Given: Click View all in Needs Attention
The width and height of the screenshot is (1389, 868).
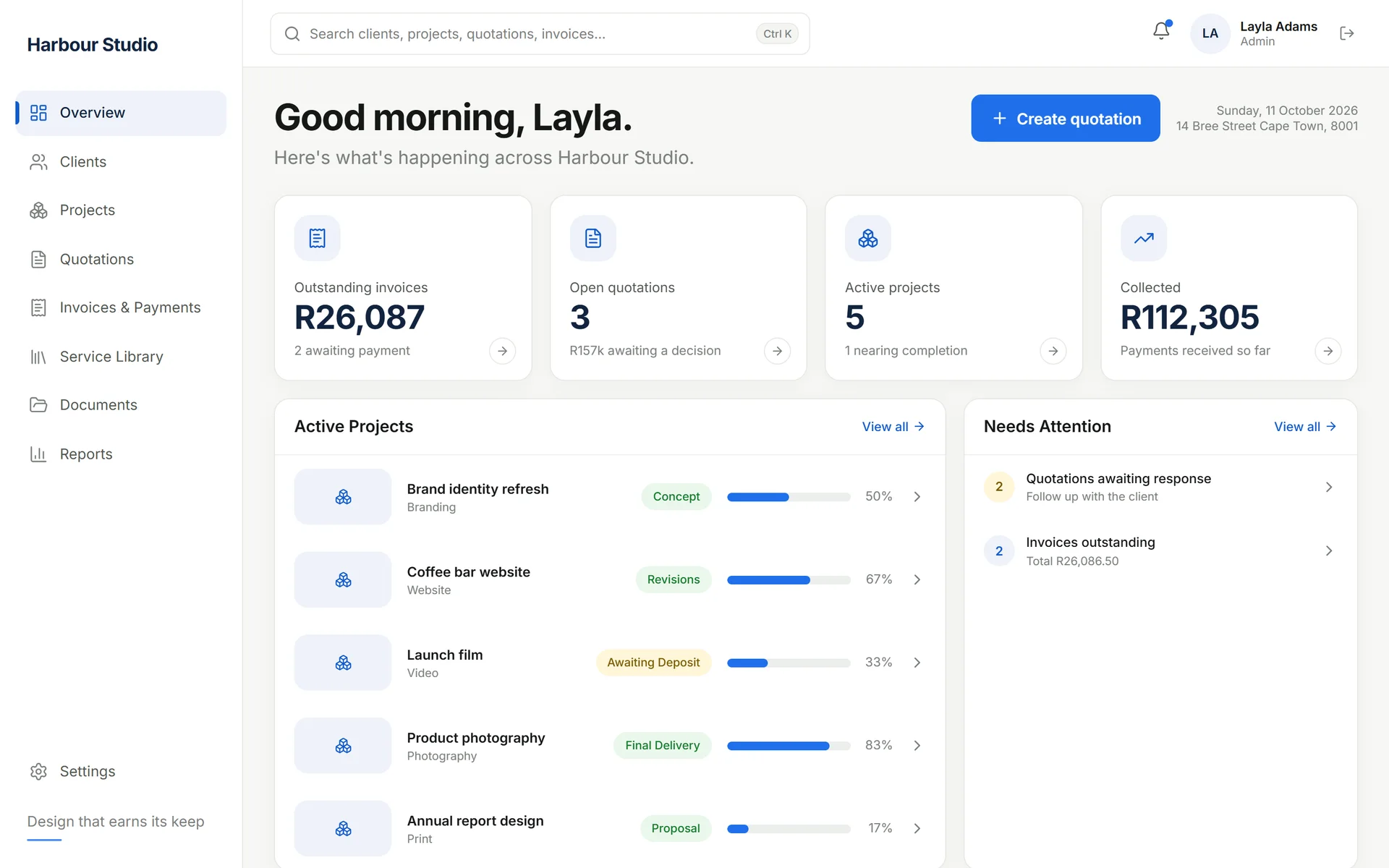Looking at the screenshot, I should click(1305, 427).
